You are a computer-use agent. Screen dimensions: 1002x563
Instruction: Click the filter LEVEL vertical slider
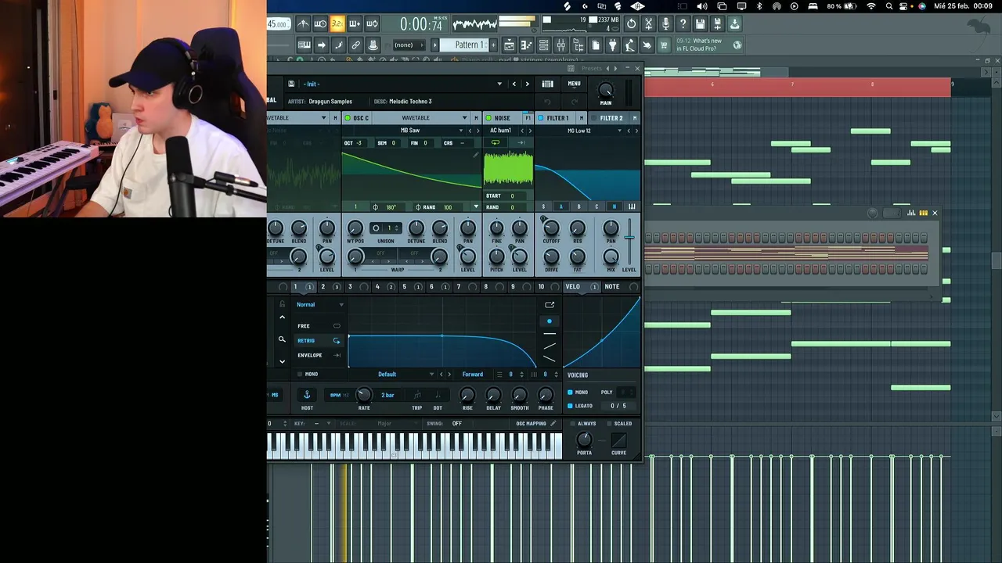[x=628, y=237]
